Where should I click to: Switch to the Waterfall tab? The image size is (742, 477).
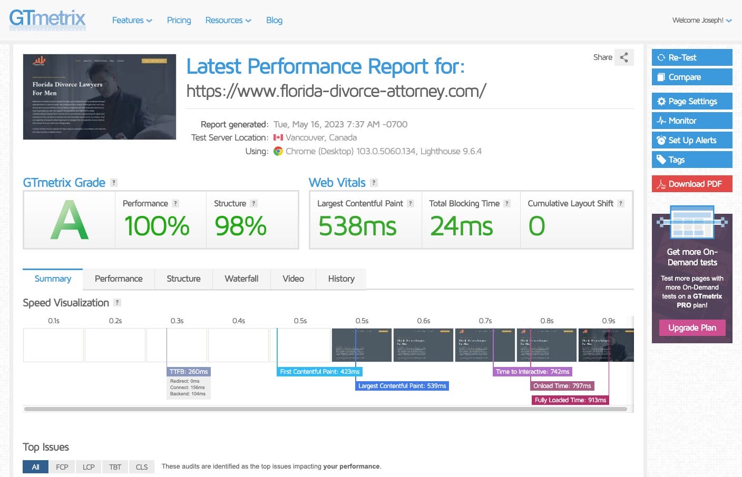241,279
